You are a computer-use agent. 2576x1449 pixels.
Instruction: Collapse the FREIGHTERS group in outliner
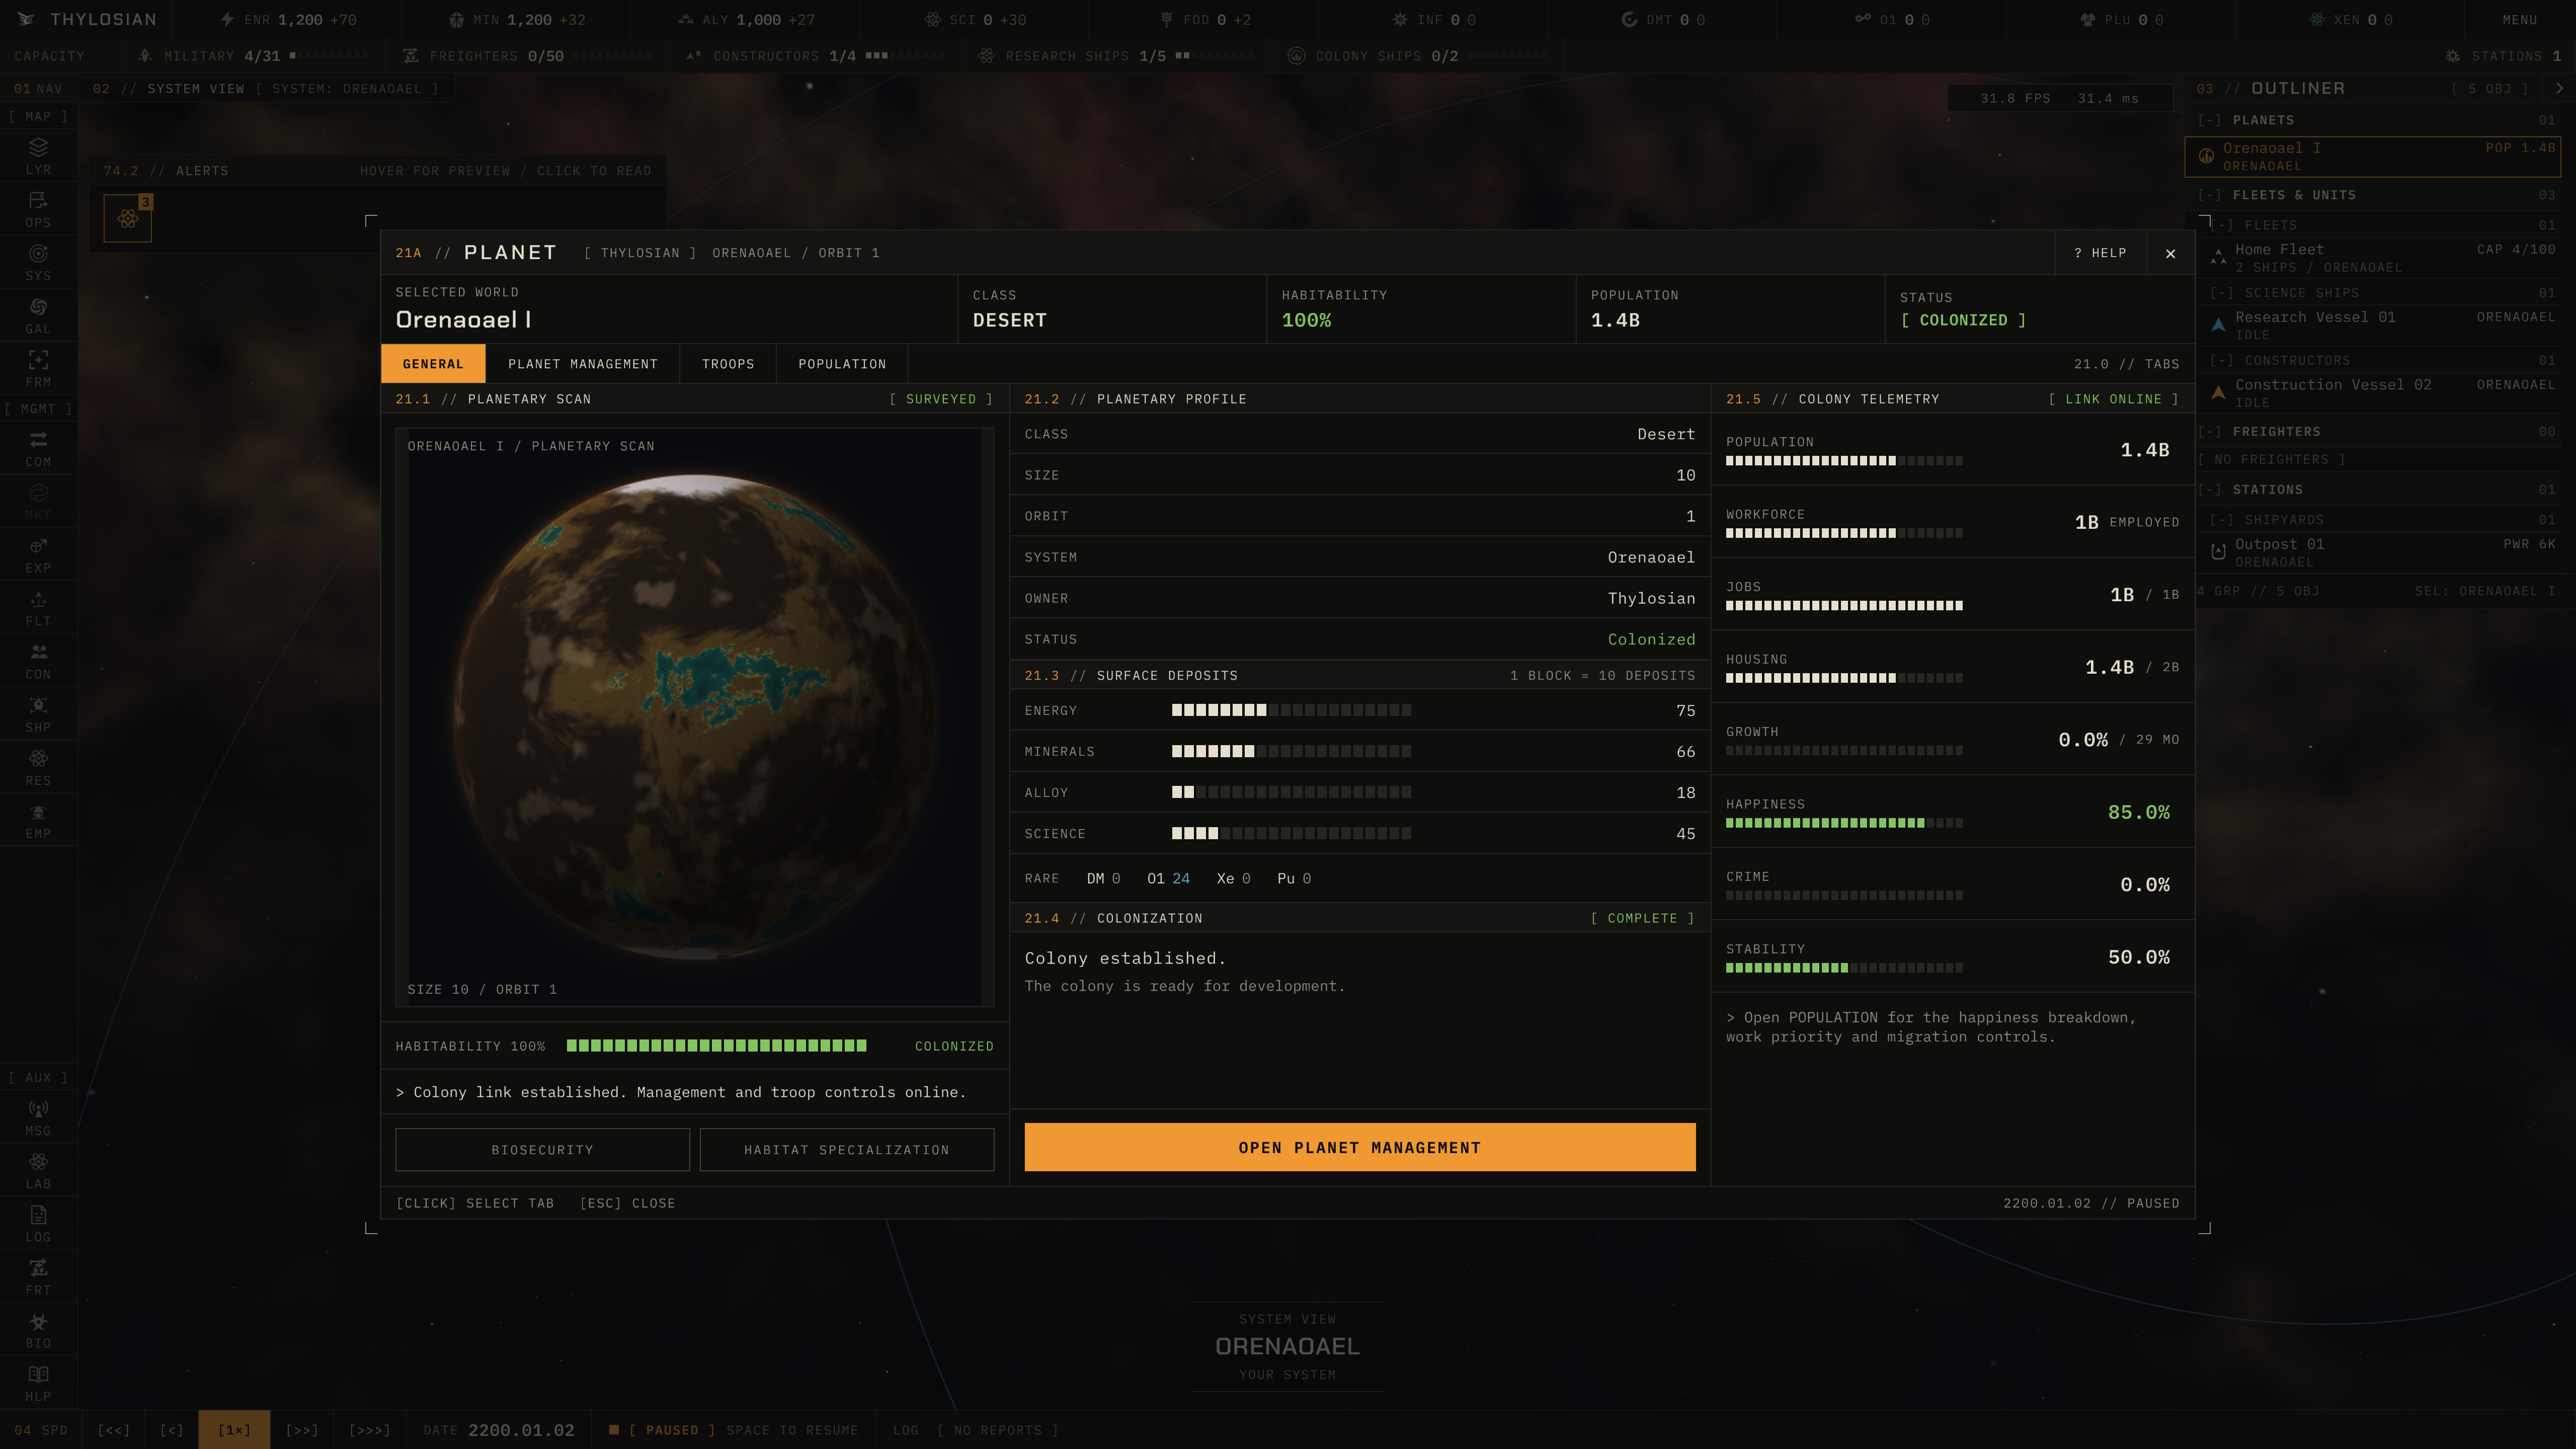tap(2209, 432)
